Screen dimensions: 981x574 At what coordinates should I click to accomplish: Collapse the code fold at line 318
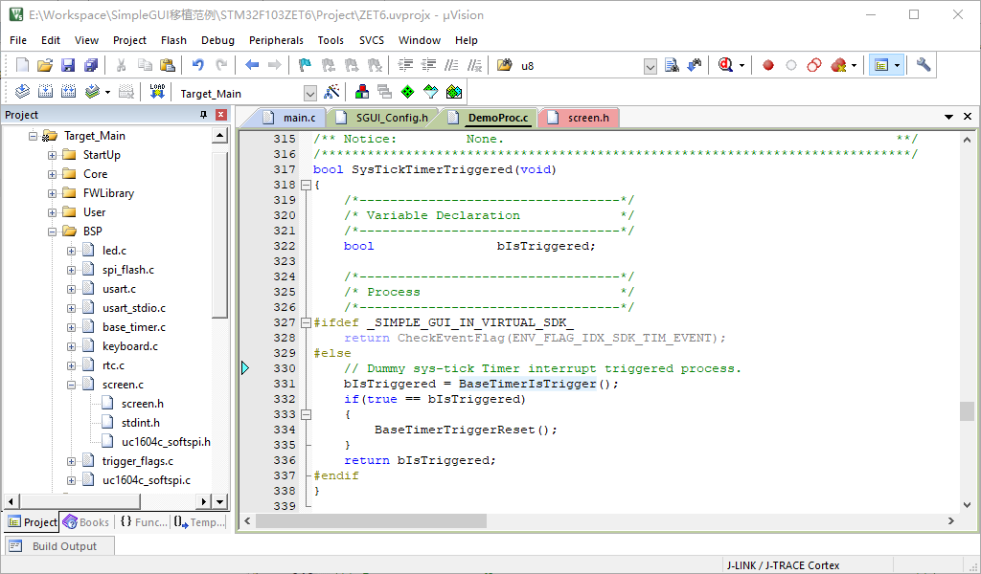[x=306, y=185]
